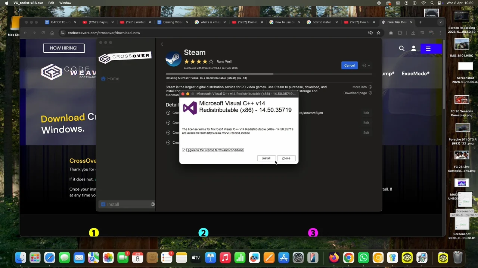Click the NOW HIRING banner link
Viewport: 478px width, 268px height.
[x=63, y=48]
